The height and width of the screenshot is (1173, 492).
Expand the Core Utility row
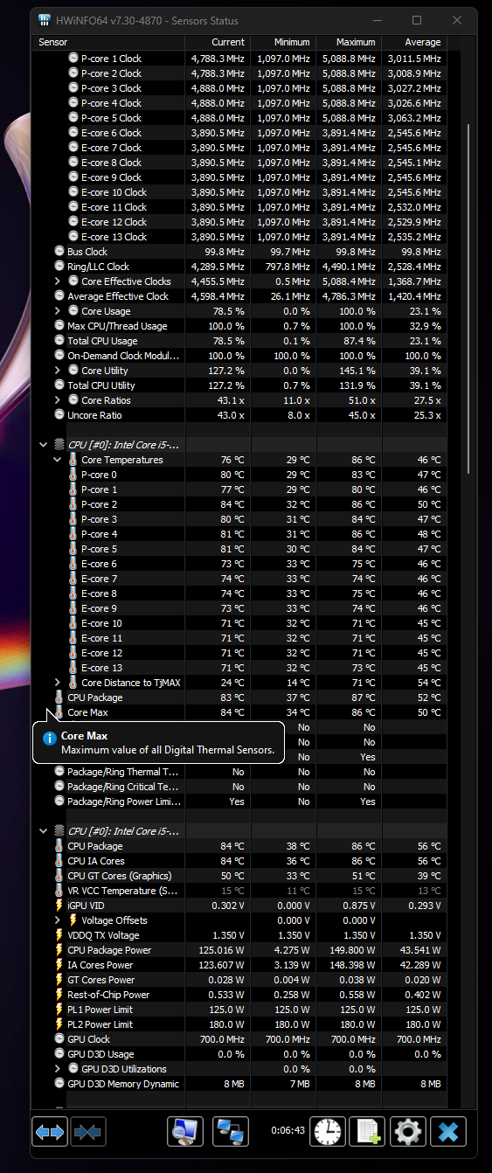point(58,371)
